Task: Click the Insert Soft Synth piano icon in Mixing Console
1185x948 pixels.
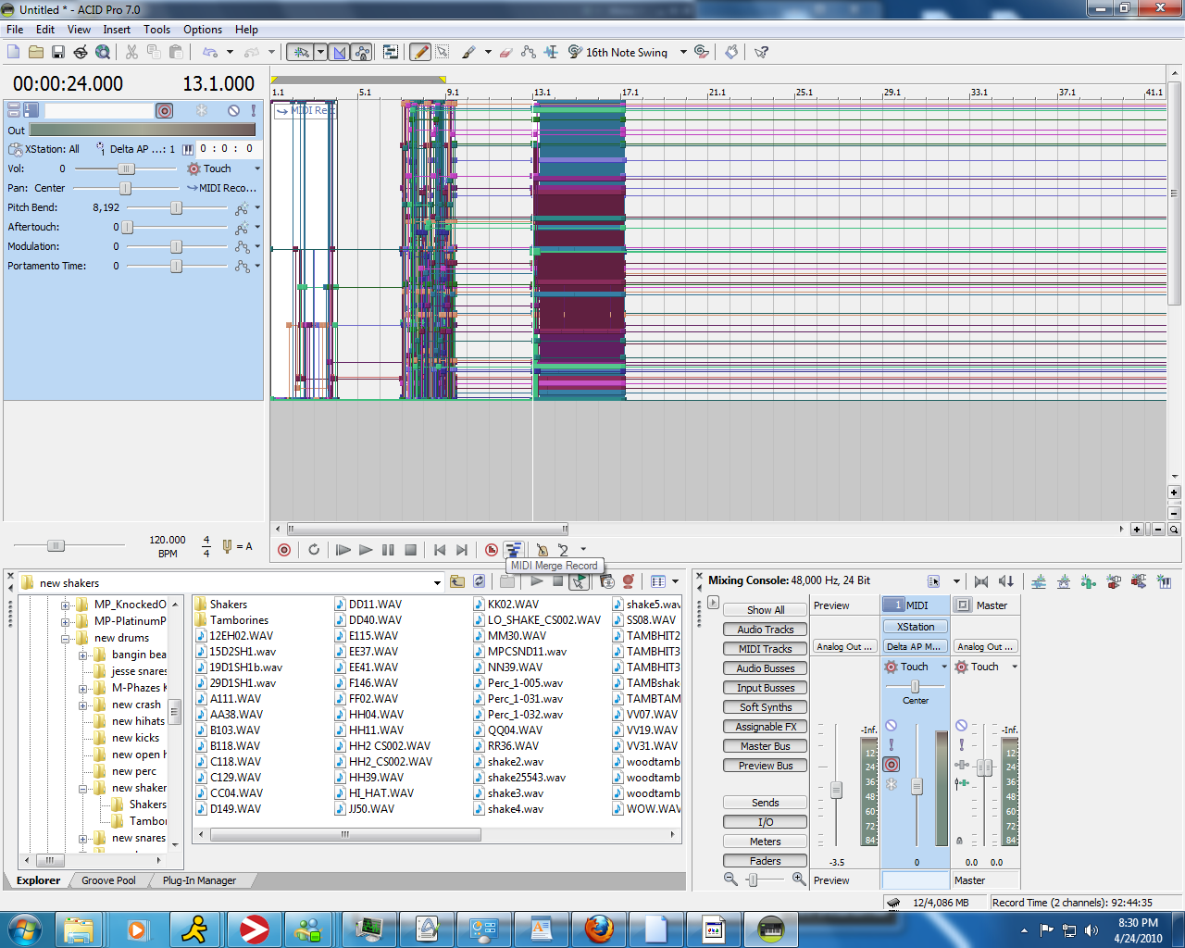Action: tap(1164, 581)
